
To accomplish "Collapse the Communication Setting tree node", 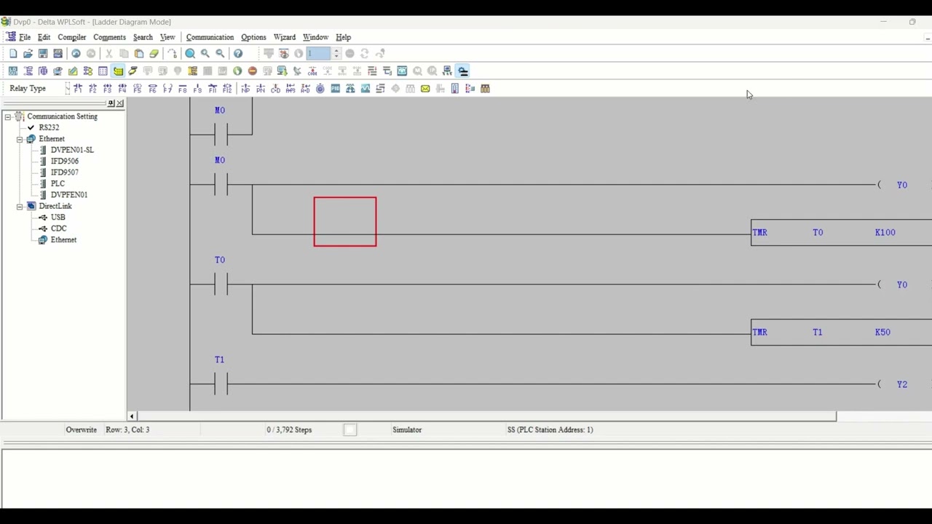I will [x=8, y=116].
